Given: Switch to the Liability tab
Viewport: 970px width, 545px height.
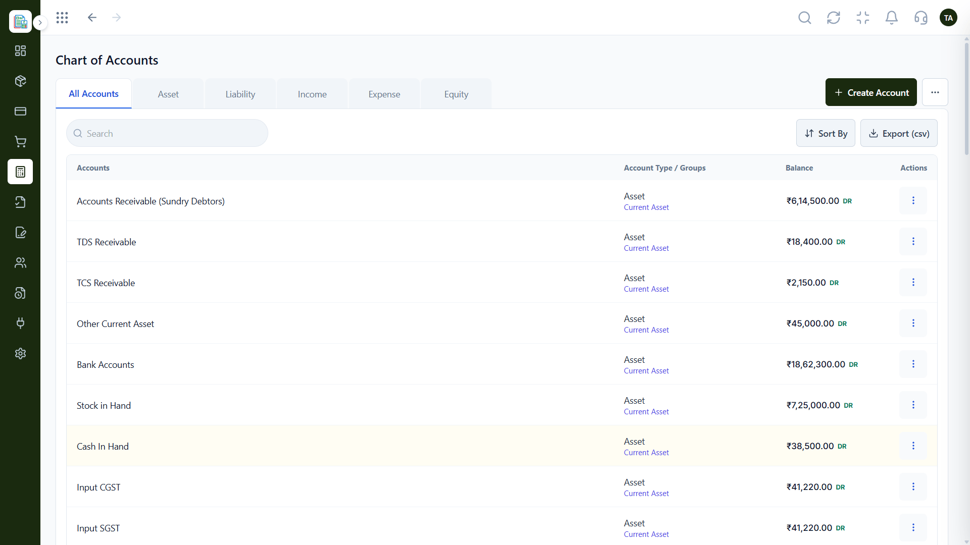Looking at the screenshot, I should [240, 94].
